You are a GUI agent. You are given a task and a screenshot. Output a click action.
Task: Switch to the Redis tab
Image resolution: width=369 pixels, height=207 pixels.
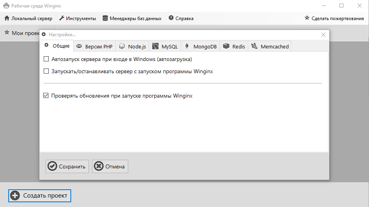(x=234, y=46)
